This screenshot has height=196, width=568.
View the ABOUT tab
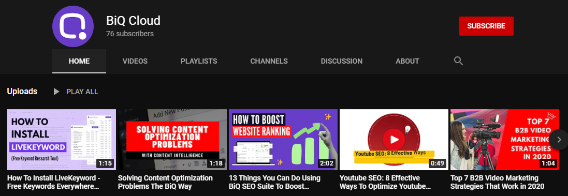point(407,61)
